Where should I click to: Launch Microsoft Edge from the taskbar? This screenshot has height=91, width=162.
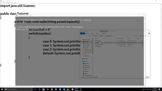point(39,89)
